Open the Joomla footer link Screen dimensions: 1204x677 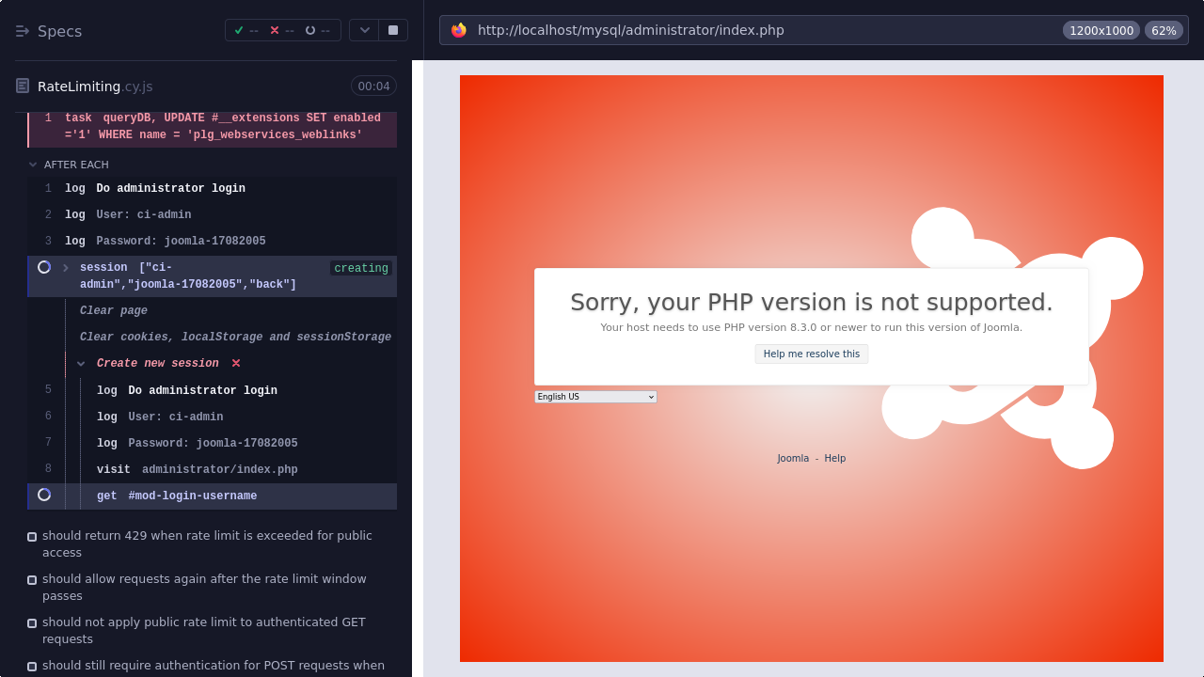pos(792,459)
